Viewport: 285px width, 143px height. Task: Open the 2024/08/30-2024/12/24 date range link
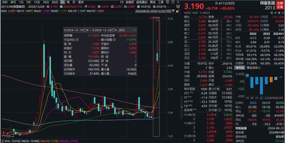pos(154,11)
